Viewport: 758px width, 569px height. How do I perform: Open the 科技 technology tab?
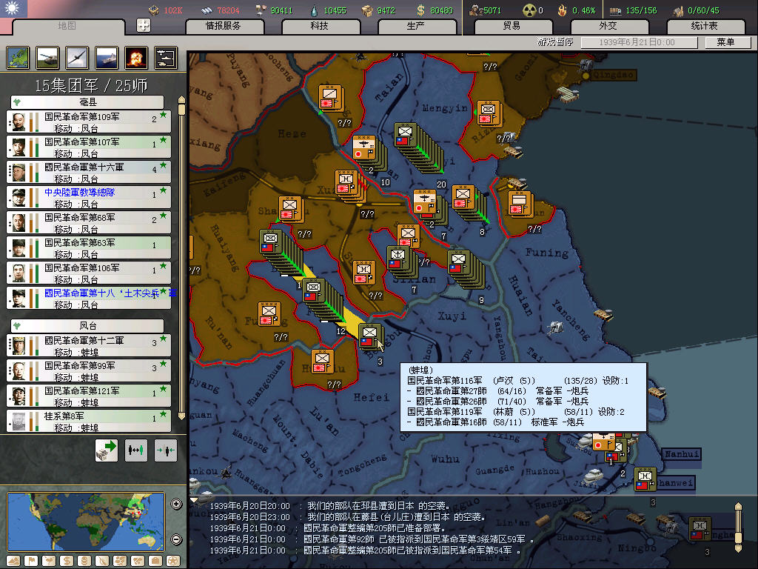(319, 26)
